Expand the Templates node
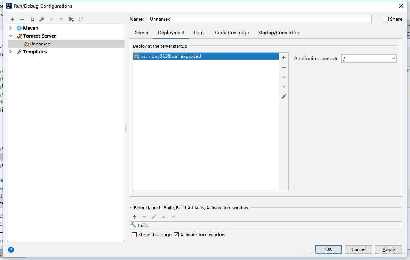The height and width of the screenshot is (260, 410). (x=11, y=51)
